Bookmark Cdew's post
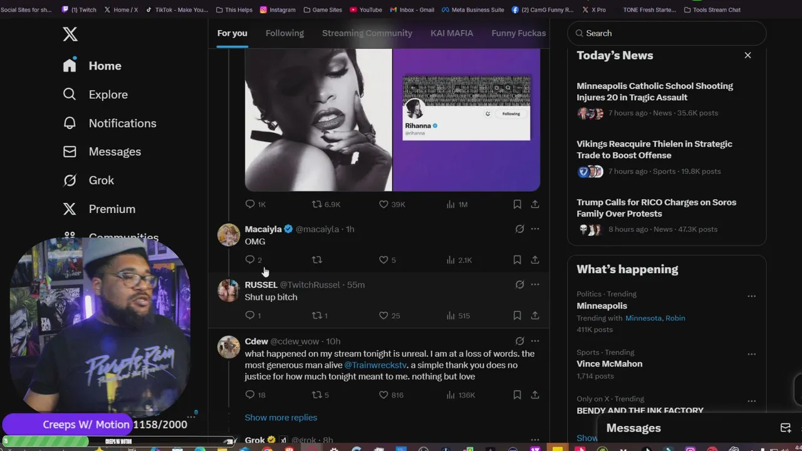The image size is (802, 451). pos(517,395)
